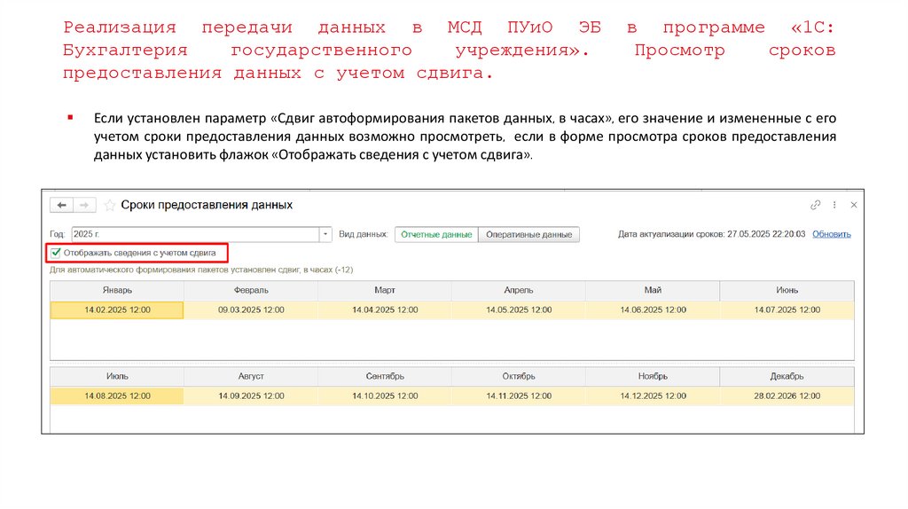Click the year field showing 2025 г.
Image resolution: width=908 pixels, height=509 pixels.
[195, 234]
